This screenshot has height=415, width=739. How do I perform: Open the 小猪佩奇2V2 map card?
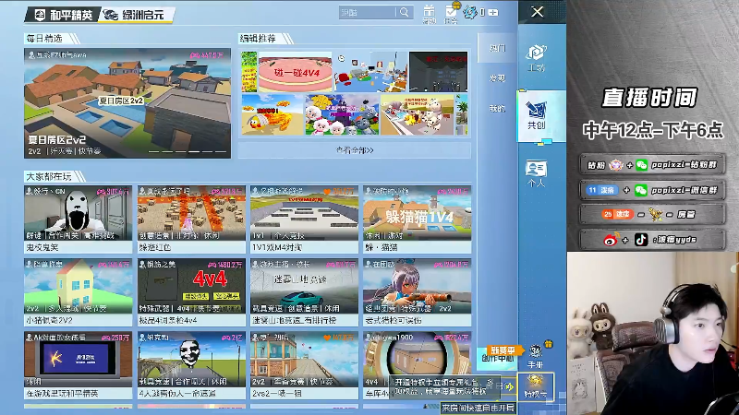click(79, 292)
